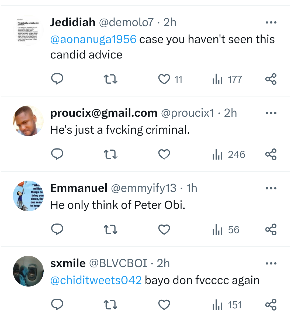Viewport: 291px width, 317px height.
Task: Open Emmanuel's profile avatar
Action: (28, 196)
